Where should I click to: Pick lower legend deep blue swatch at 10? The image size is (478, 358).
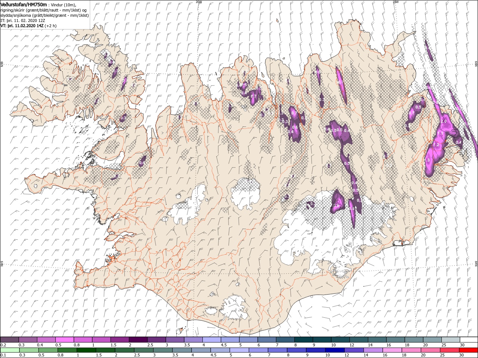[x=335, y=350]
